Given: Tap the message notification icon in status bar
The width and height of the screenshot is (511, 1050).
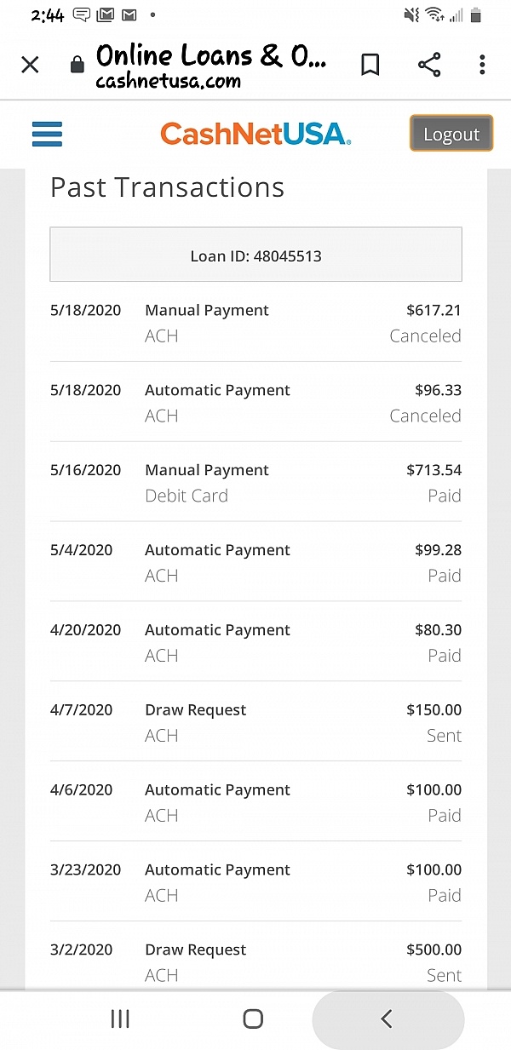Looking at the screenshot, I should 82,14.
